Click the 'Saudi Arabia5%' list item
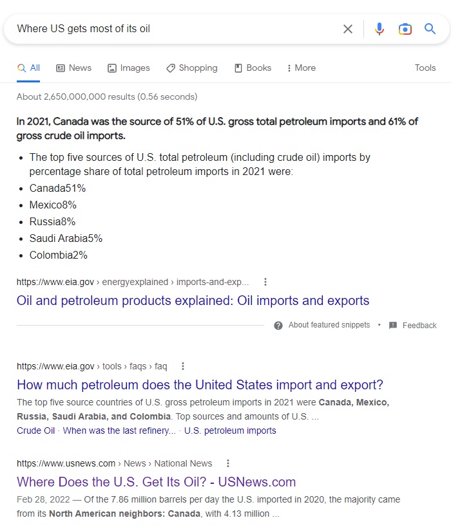 point(66,239)
